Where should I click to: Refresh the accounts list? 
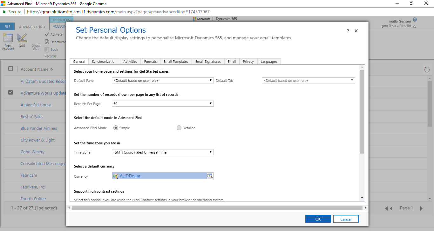[x=427, y=69]
